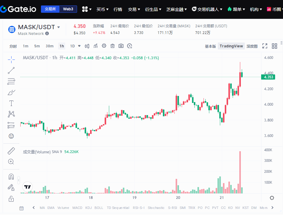Open the forecasting and measurement tool
Screen dimensions: 283x215
point(11,125)
